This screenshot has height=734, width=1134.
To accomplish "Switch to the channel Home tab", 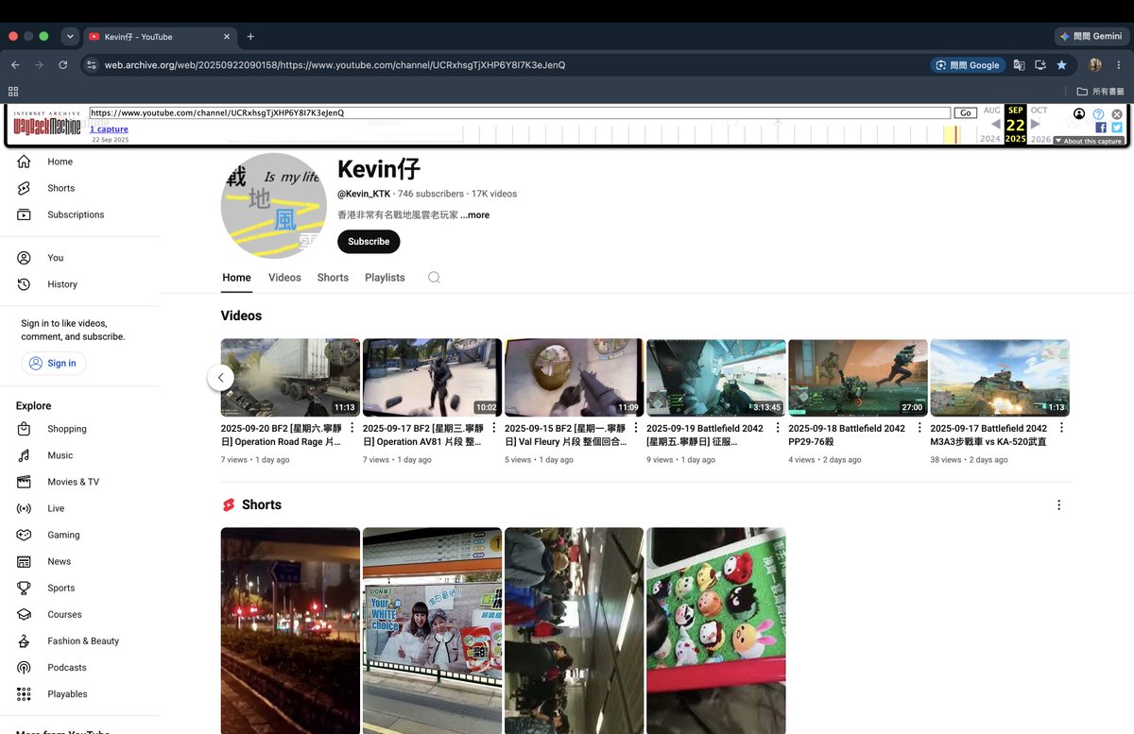I will pos(236,278).
